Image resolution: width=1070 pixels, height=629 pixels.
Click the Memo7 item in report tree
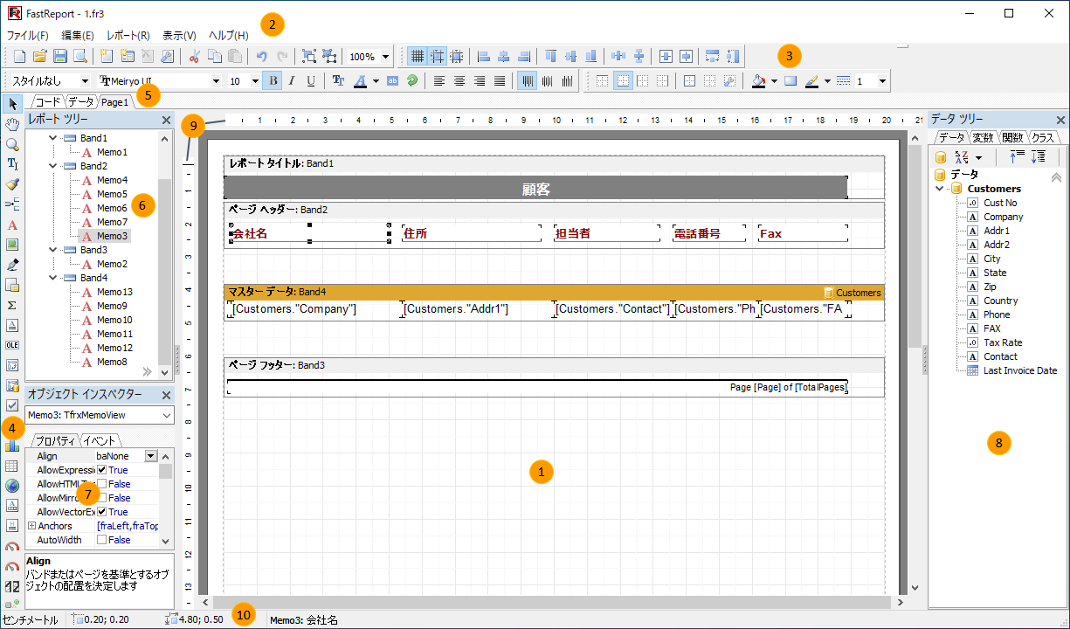[112, 222]
